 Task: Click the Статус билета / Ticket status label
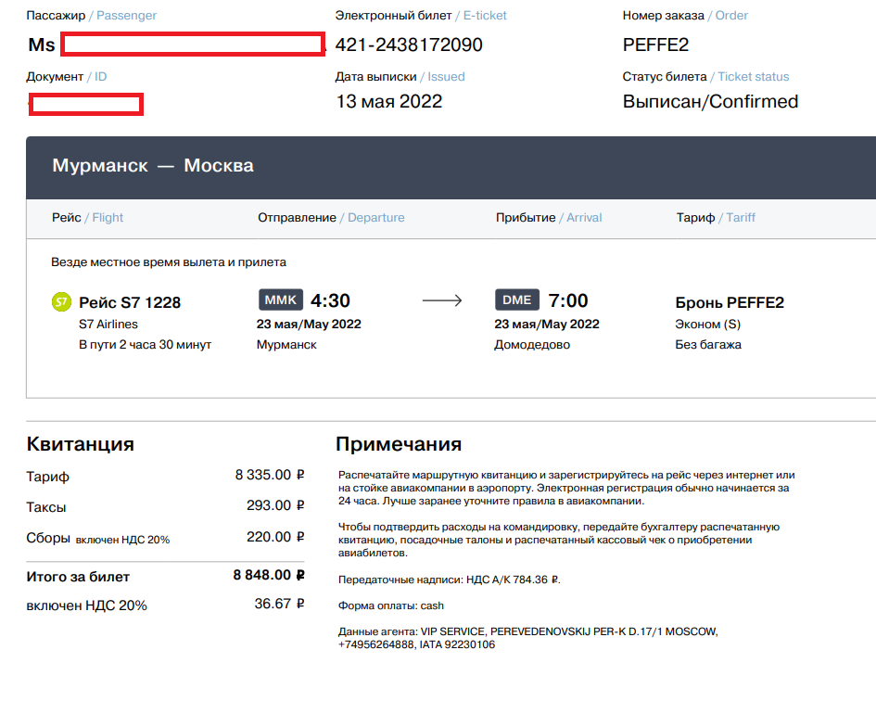point(706,77)
